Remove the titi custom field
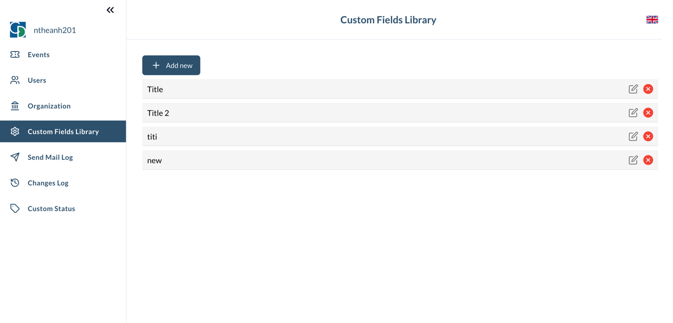This screenshot has width=673, height=323. pyautogui.click(x=648, y=136)
